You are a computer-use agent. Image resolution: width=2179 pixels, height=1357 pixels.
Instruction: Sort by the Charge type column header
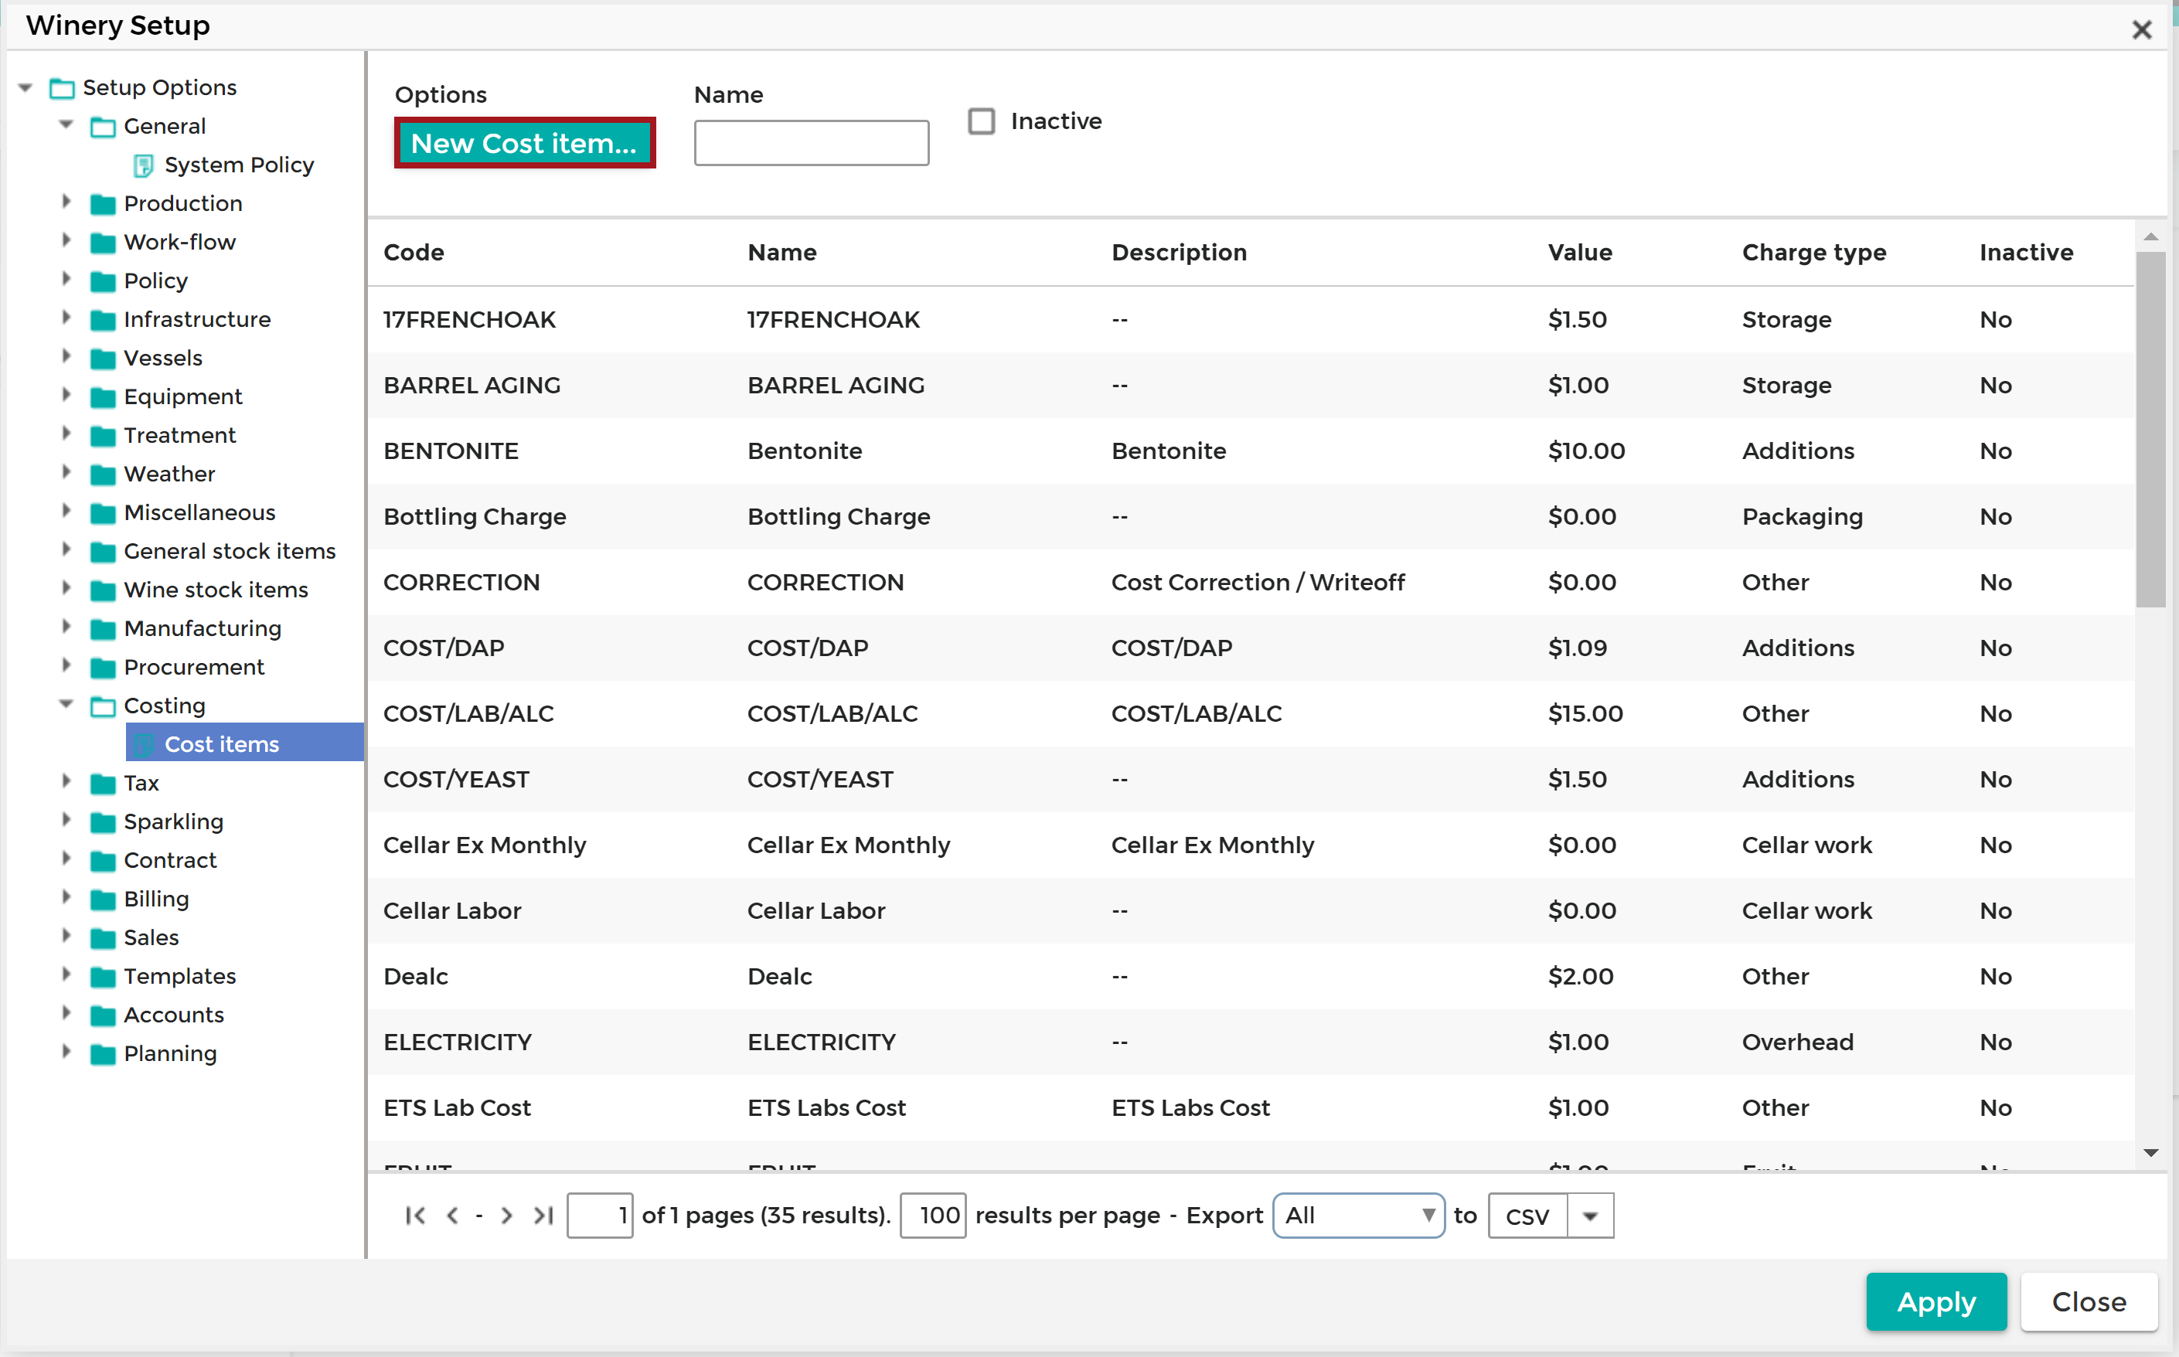(1813, 252)
